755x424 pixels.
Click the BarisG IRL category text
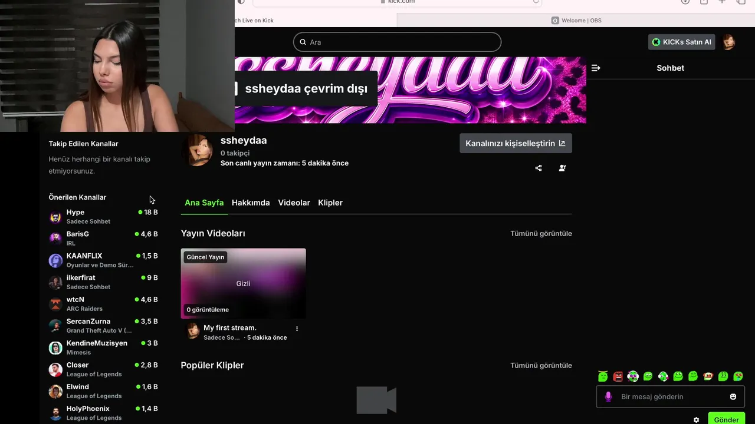(71, 243)
